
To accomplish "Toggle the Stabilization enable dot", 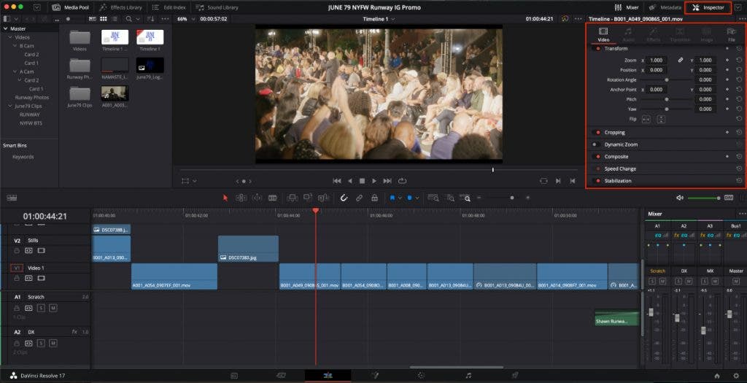I will pyautogui.click(x=598, y=181).
